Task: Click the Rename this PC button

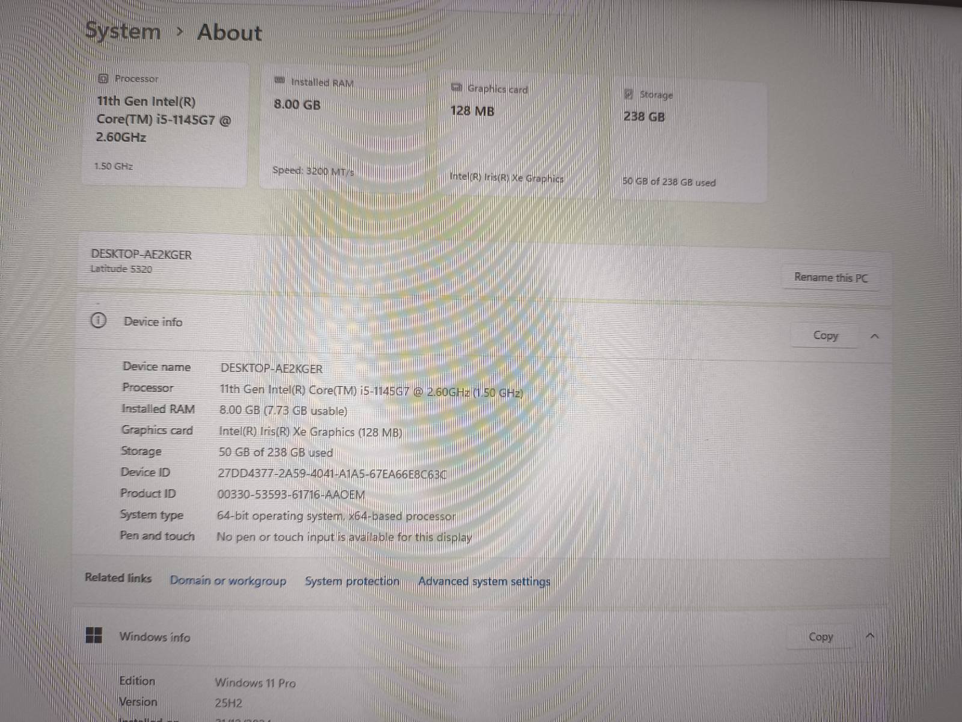Action: point(831,277)
